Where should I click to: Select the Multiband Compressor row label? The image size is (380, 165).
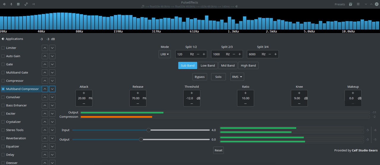22,89
